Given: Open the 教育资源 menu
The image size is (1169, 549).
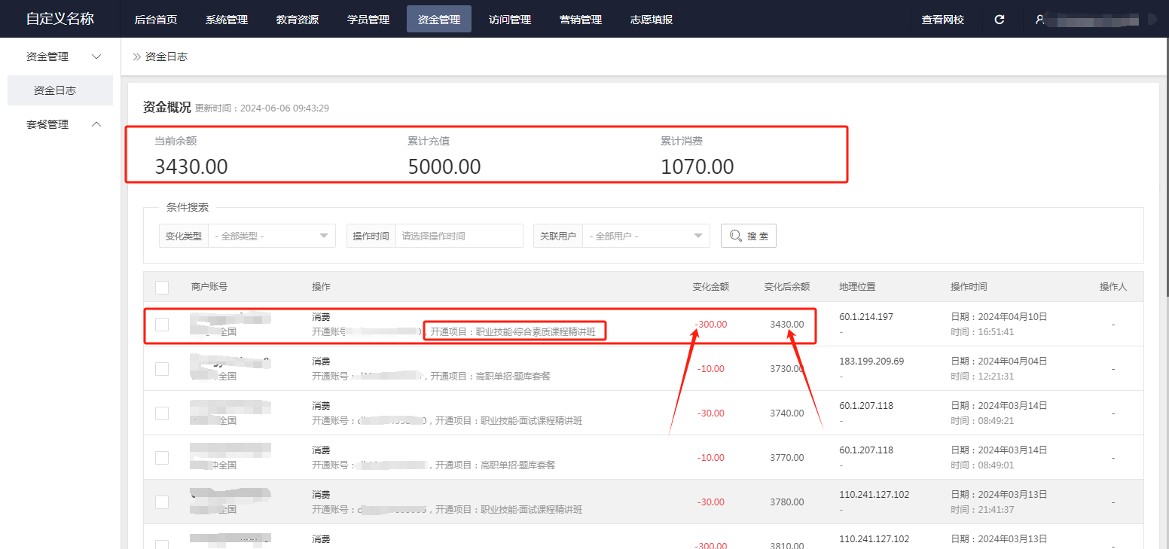Looking at the screenshot, I should click(x=298, y=20).
